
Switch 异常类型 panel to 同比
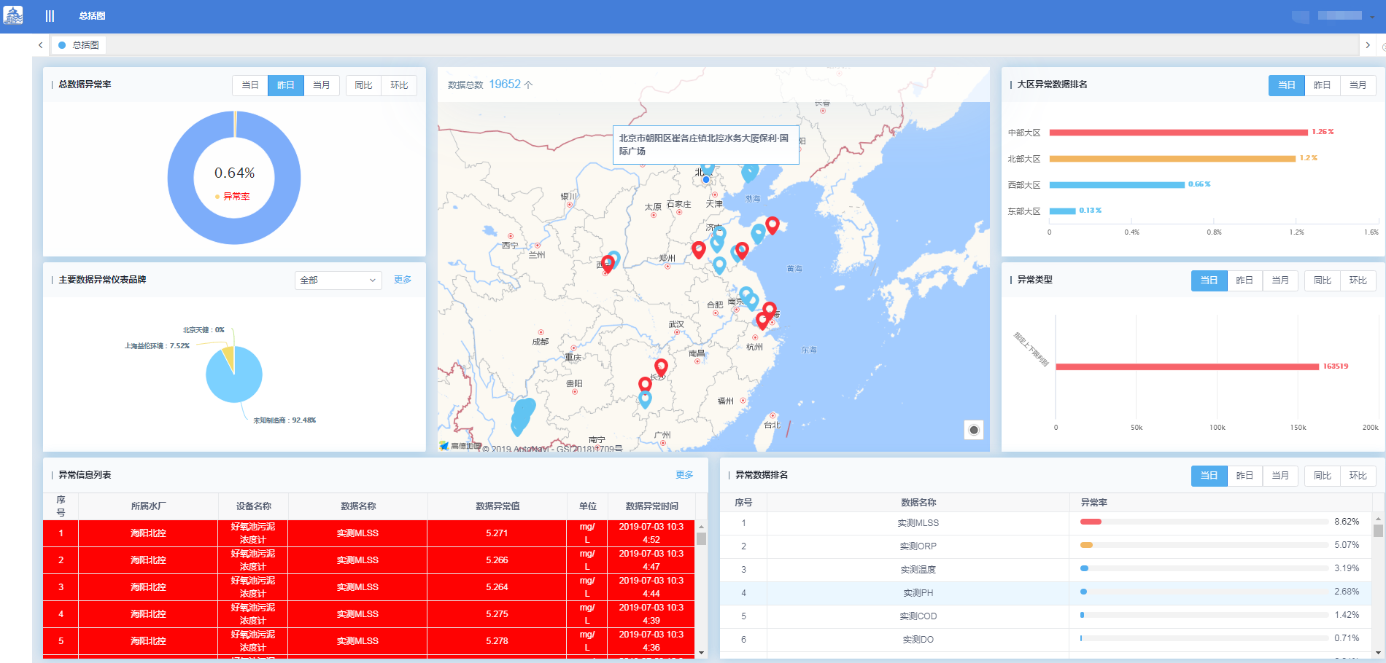[x=1322, y=280]
